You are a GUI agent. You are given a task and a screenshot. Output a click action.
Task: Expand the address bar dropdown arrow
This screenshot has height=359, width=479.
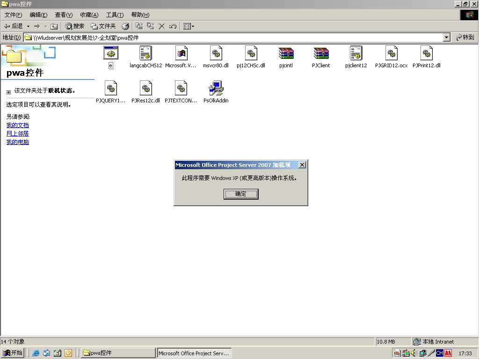447,37
